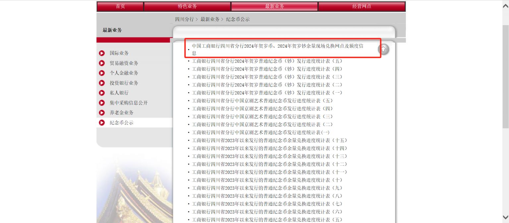Open 中国京剧艺术普通纪念币发行进度统计表（二）
509x223 pixels.
262,124
